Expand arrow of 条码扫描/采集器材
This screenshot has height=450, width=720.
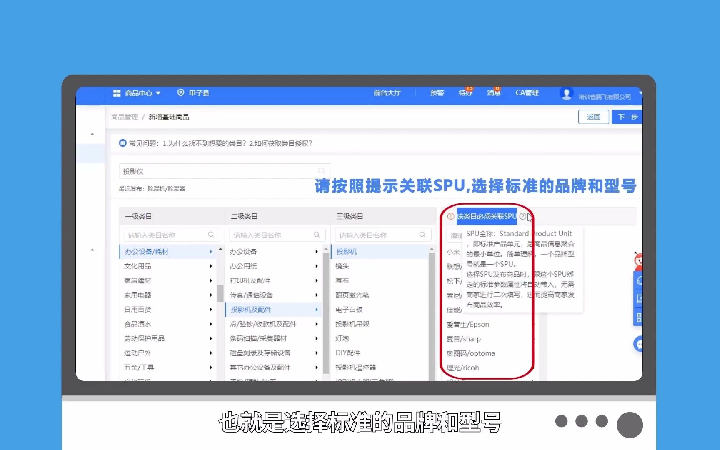point(317,339)
